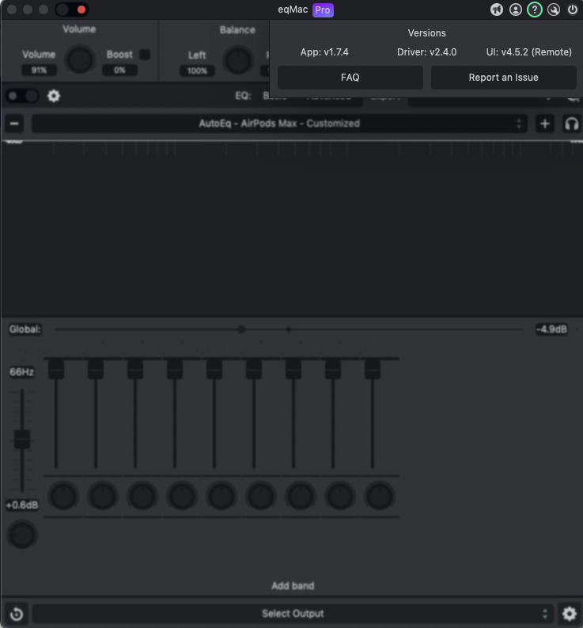Open the announcements megaphone icon
The width and height of the screenshot is (583, 628).
(x=497, y=10)
